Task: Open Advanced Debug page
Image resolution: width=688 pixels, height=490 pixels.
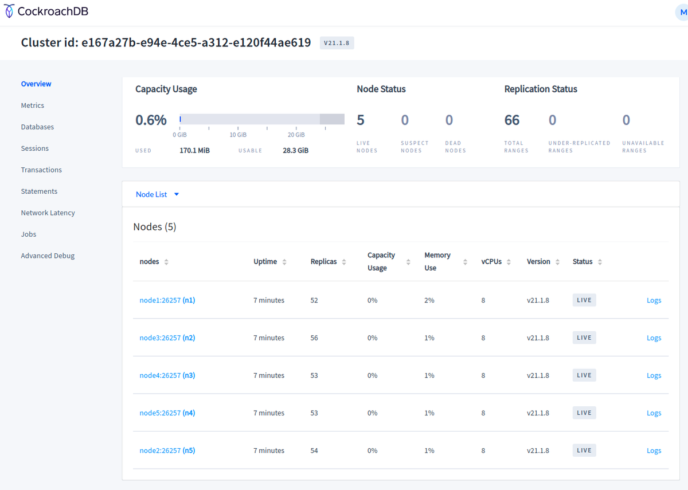Action: [x=48, y=256]
